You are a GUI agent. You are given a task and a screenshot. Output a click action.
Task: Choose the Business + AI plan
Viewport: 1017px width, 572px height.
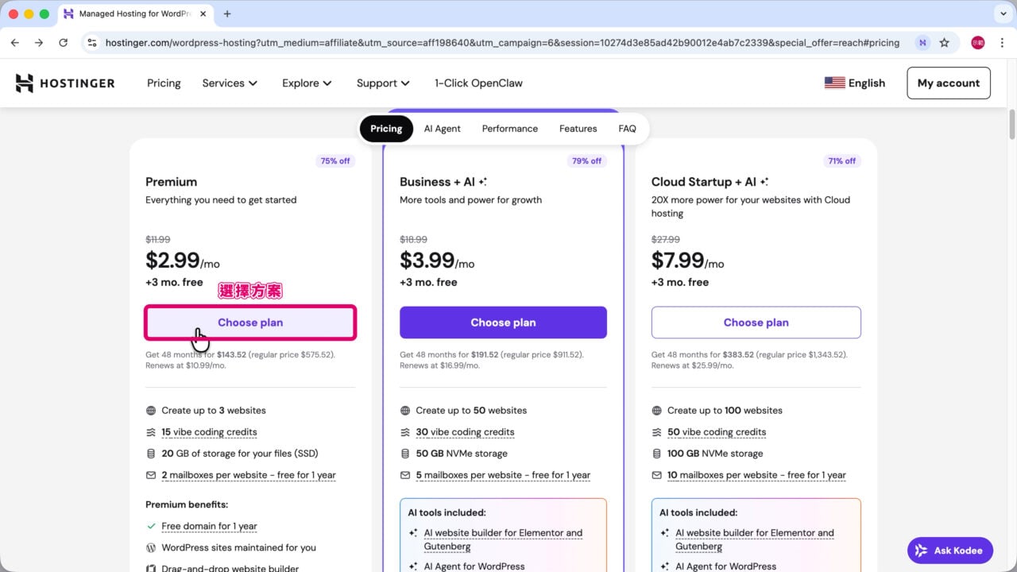[503, 323]
